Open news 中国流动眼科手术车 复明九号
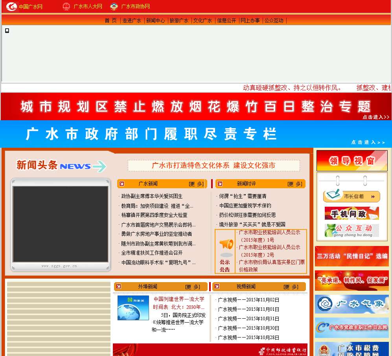392x356 pixels. tap(158, 262)
